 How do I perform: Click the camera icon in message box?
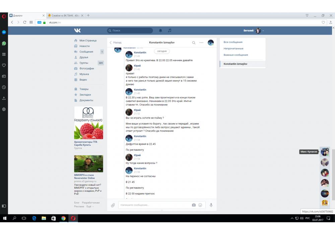pyautogui.click(x=194, y=205)
